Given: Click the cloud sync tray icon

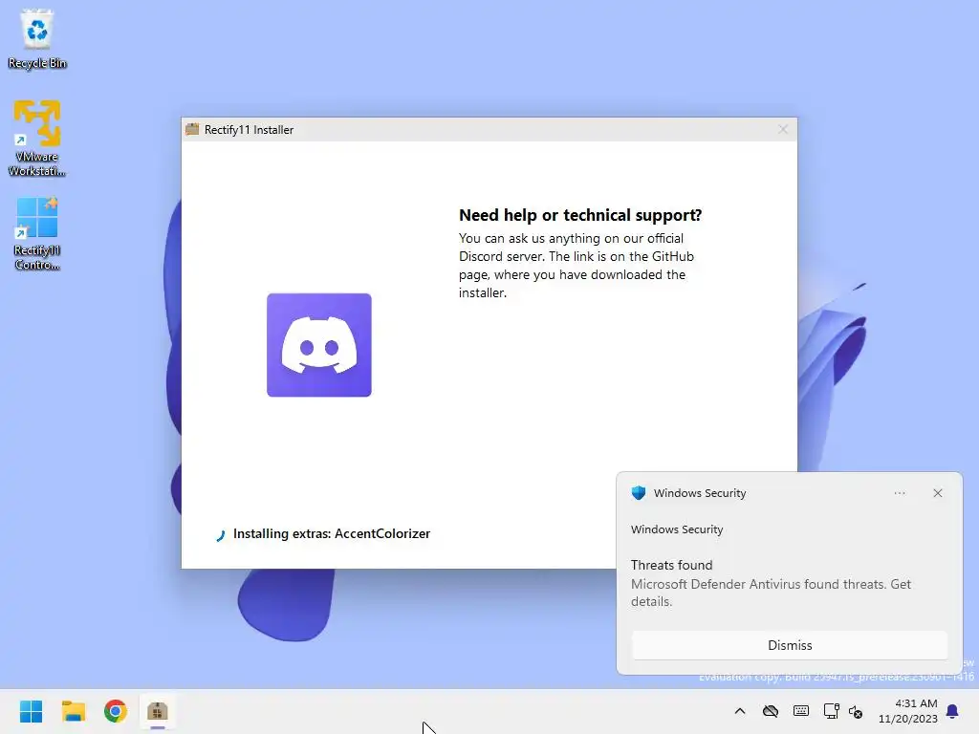Looking at the screenshot, I should 771,711.
